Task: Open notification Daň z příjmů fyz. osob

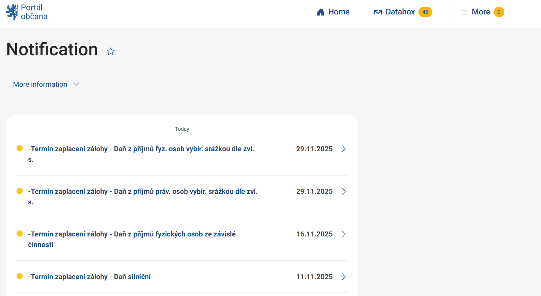Action: point(141,149)
